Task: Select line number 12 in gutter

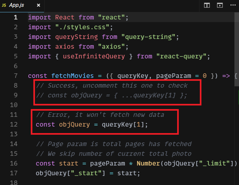Action: 14,125
